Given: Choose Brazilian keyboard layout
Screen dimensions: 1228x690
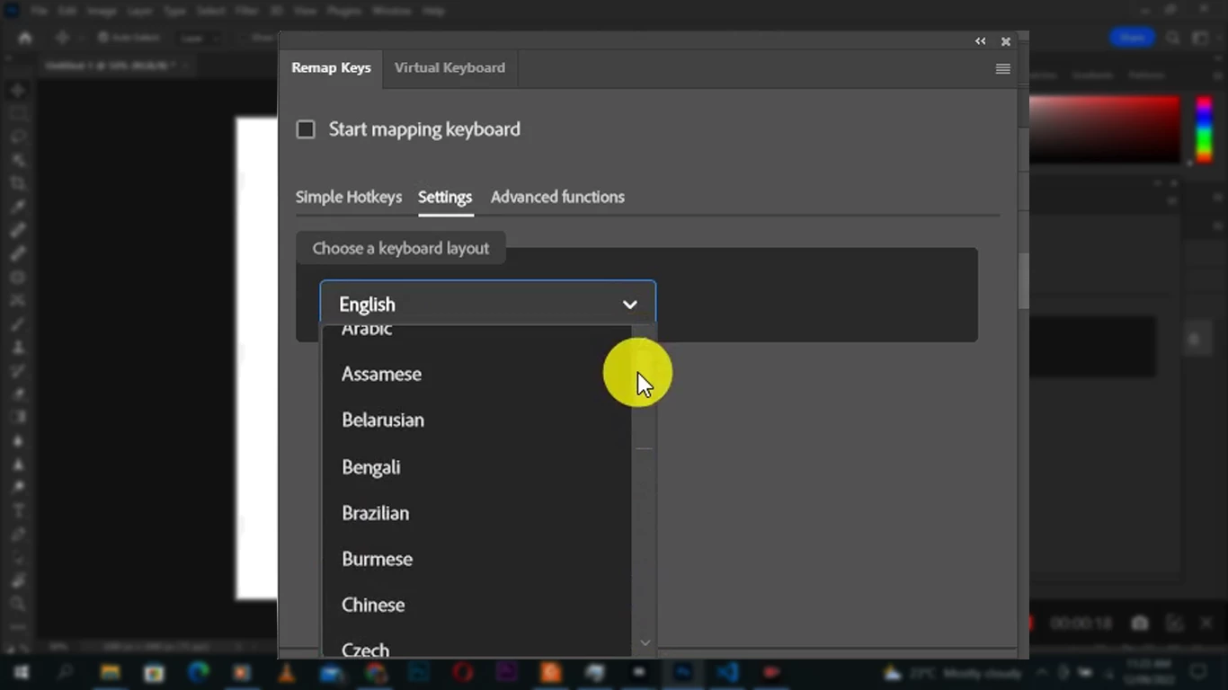Looking at the screenshot, I should point(477,513).
